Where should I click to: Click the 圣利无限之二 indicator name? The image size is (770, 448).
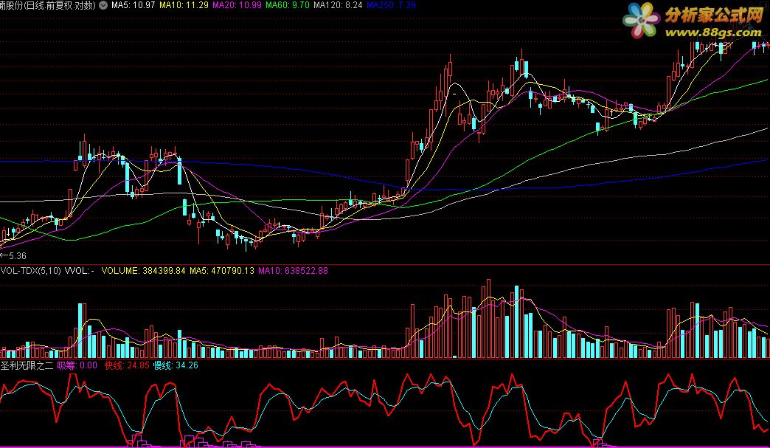27,365
